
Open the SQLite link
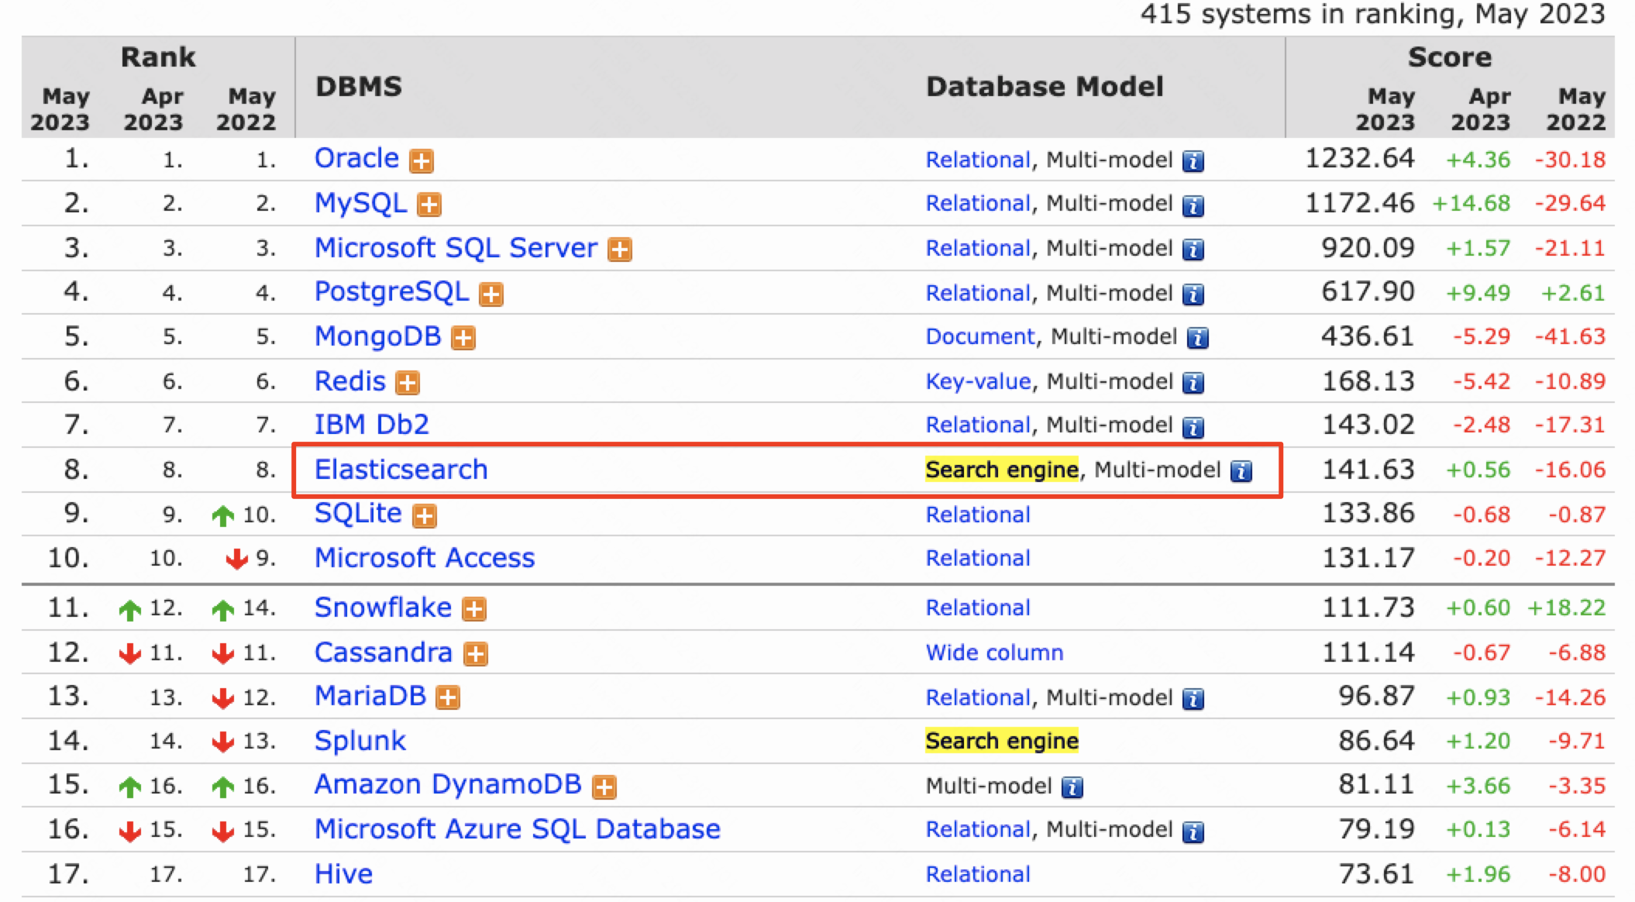358,513
